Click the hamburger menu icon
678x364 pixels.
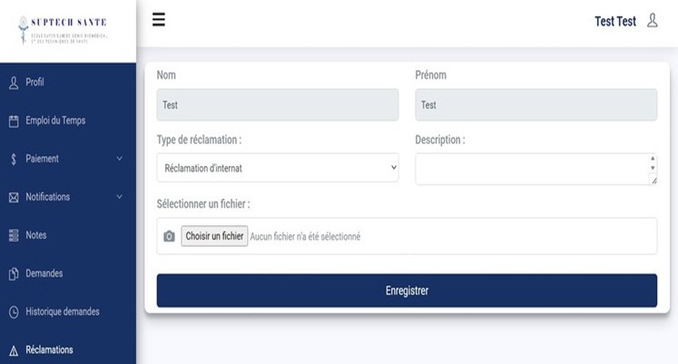(x=159, y=20)
